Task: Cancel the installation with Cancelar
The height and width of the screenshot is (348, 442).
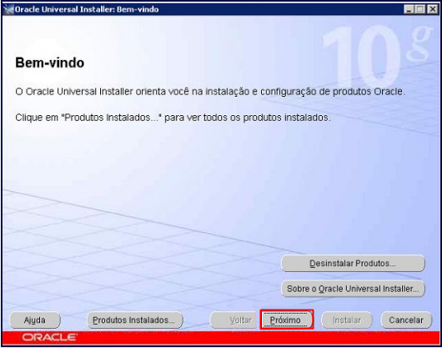Action: coord(406,320)
